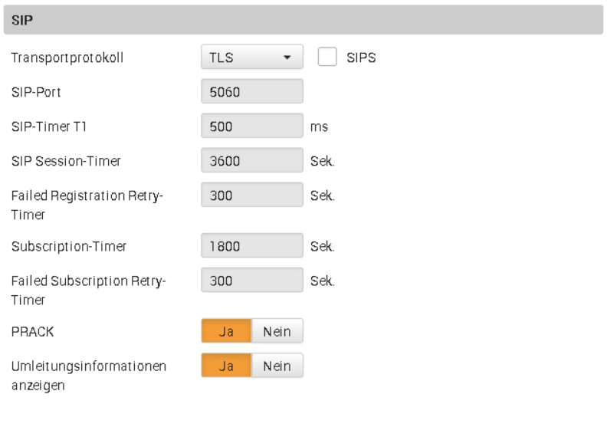The height and width of the screenshot is (427, 607).
Task: Focus the SIP-Timer T1 field
Action: point(252,126)
